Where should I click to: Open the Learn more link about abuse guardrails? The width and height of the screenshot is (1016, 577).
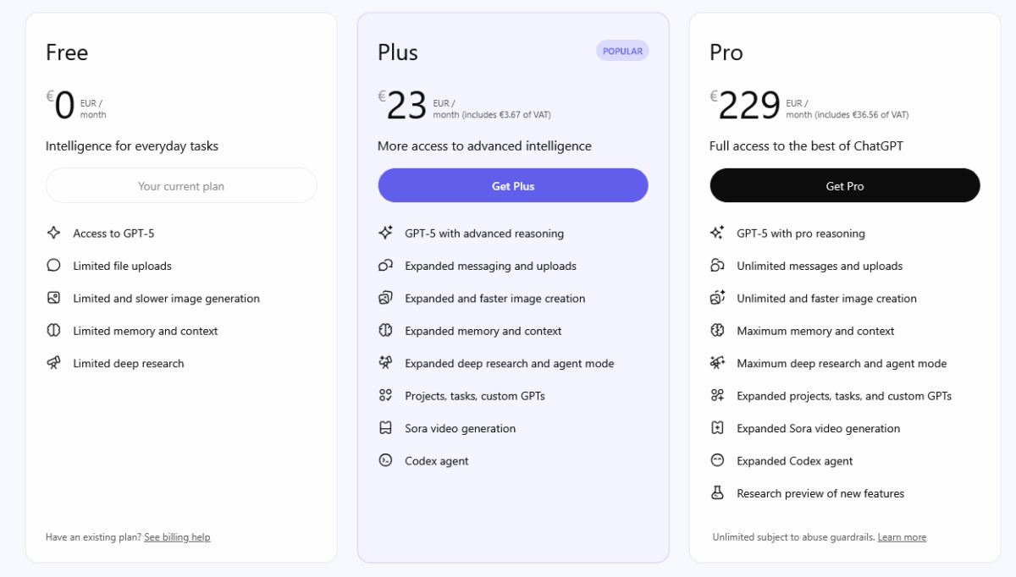(x=902, y=537)
